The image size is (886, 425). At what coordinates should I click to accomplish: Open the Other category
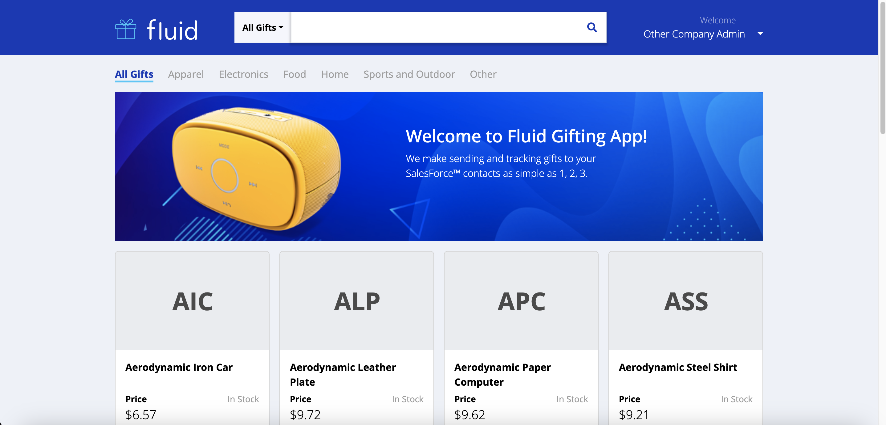click(483, 74)
